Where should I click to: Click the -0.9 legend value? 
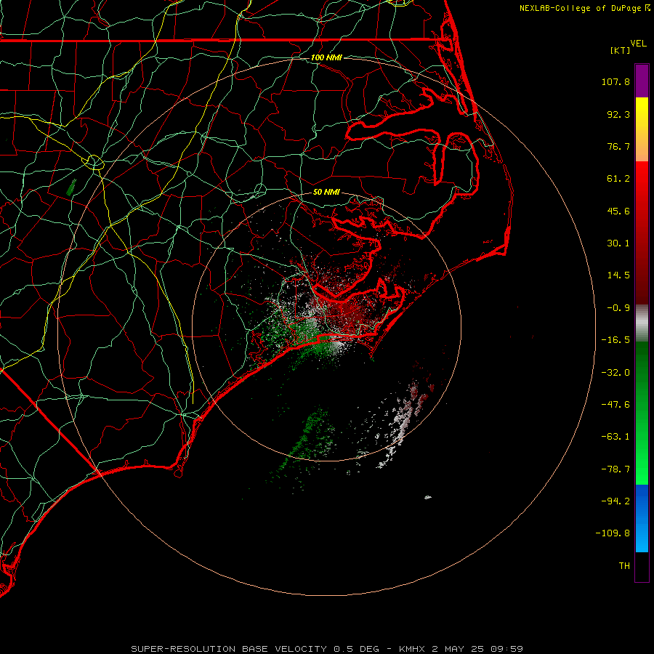(618, 308)
